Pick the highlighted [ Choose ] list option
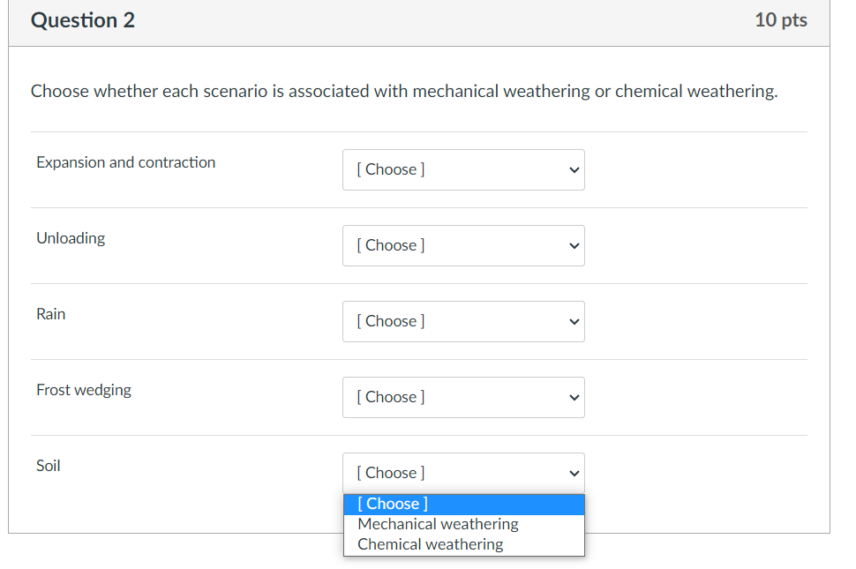Viewport: 856px width, 569px height. (x=393, y=504)
